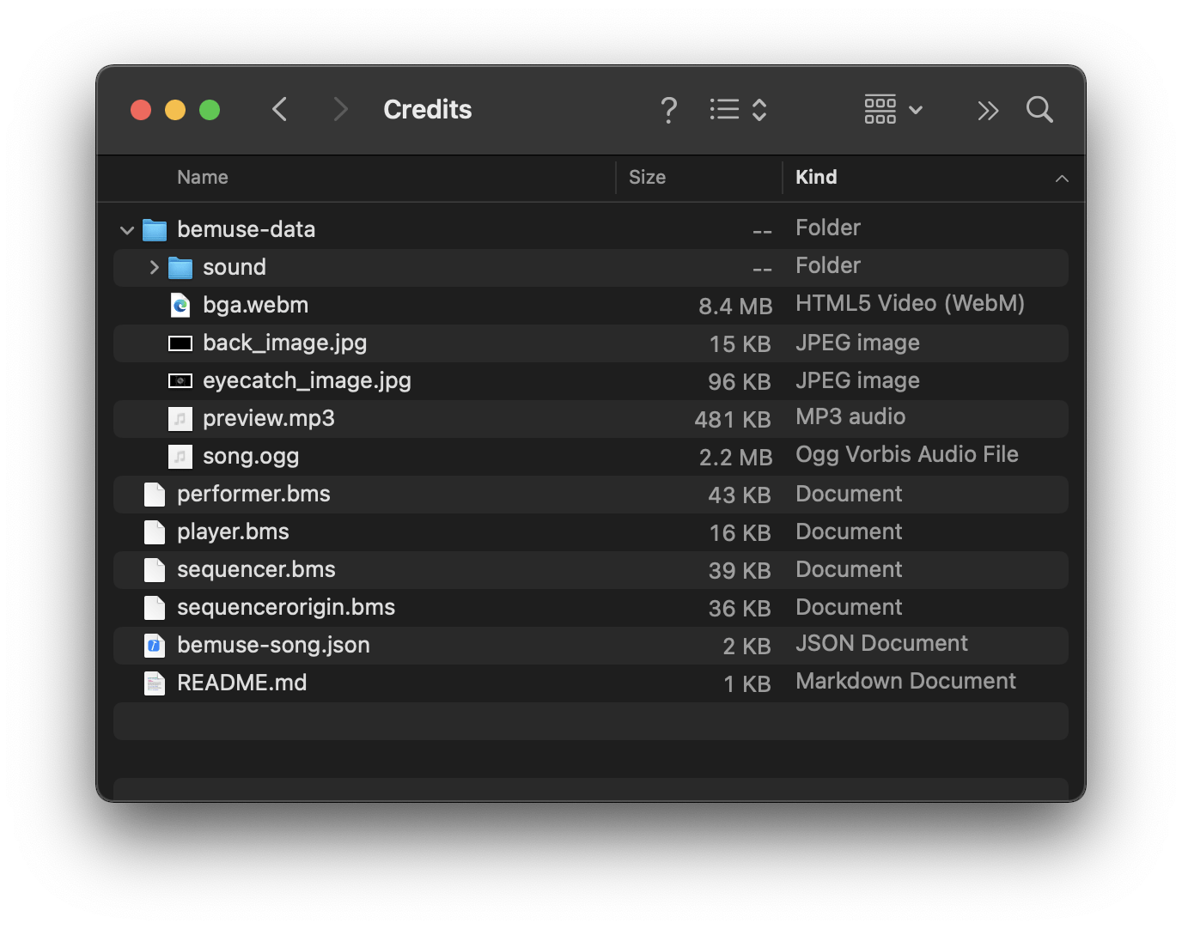Select the Size column header
1182x929 pixels.
[647, 178]
